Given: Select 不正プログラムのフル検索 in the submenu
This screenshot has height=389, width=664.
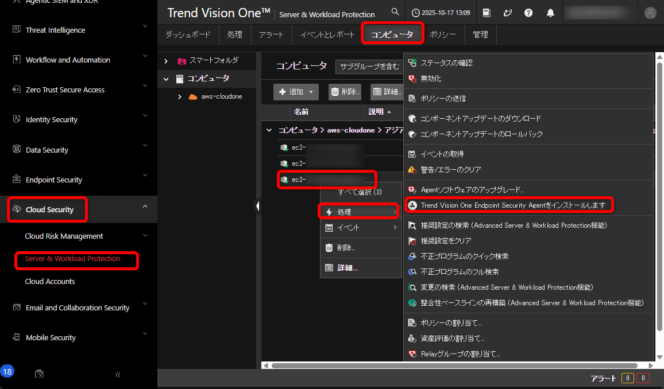Looking at the screenshot, I should click(529, 272).
